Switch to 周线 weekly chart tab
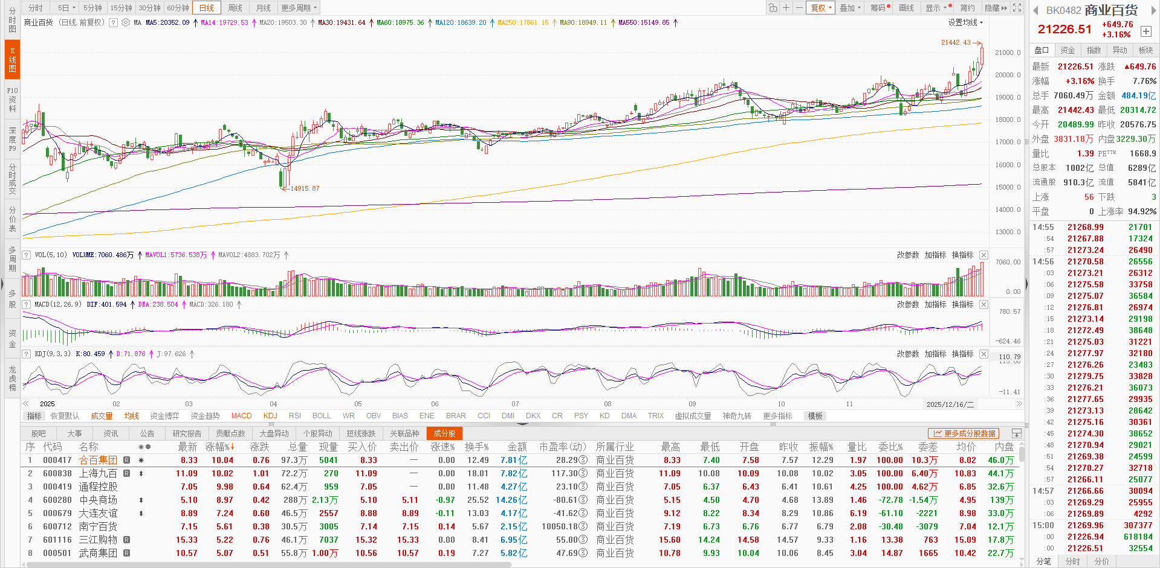Viewport: 1160px width, 568px height. point(235,8)
